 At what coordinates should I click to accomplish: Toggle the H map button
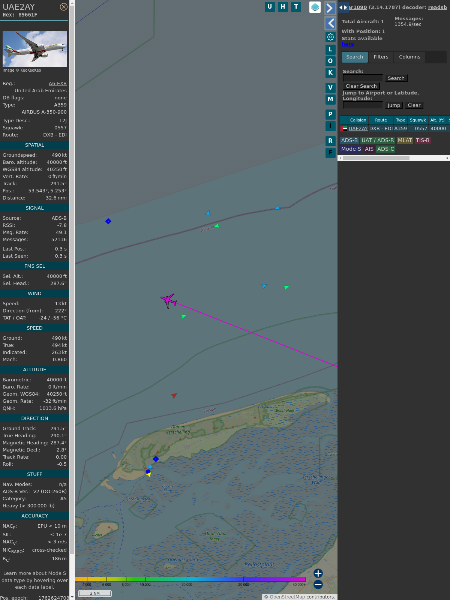pos(283,7)
